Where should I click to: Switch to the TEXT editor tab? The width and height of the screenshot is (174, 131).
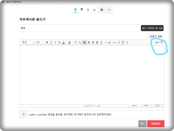(157, 106)
